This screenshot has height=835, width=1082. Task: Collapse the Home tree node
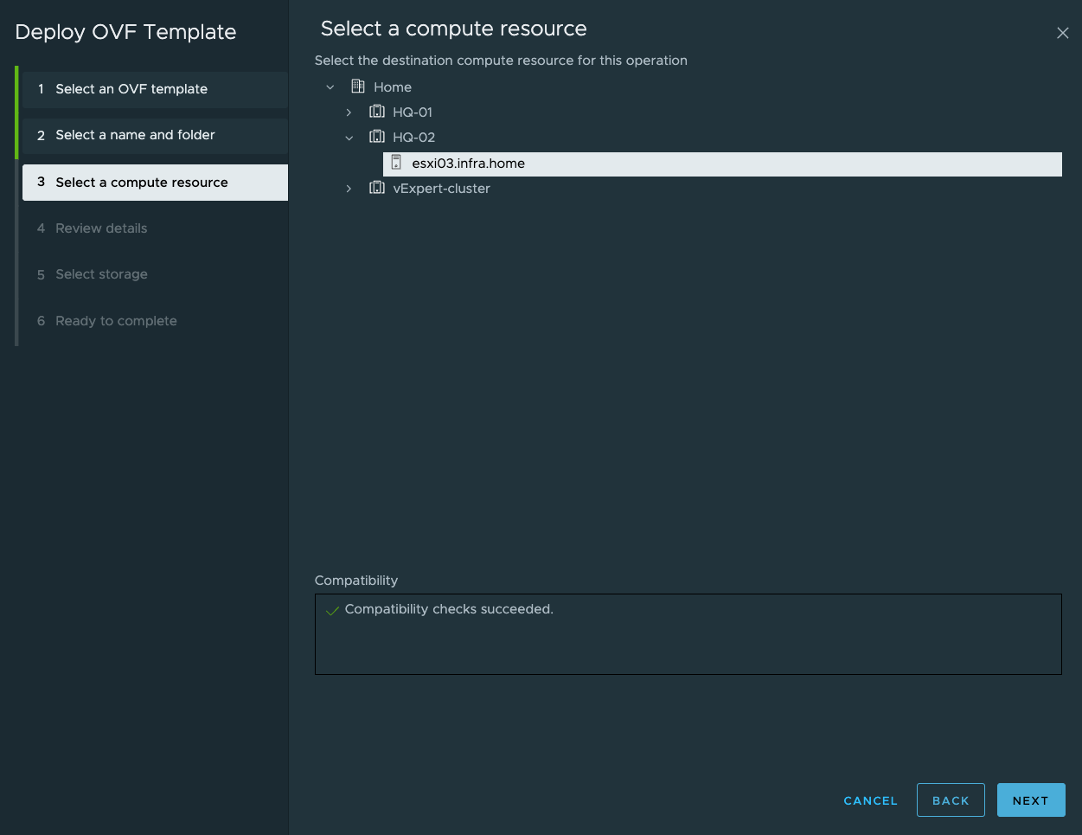point(330,87)
